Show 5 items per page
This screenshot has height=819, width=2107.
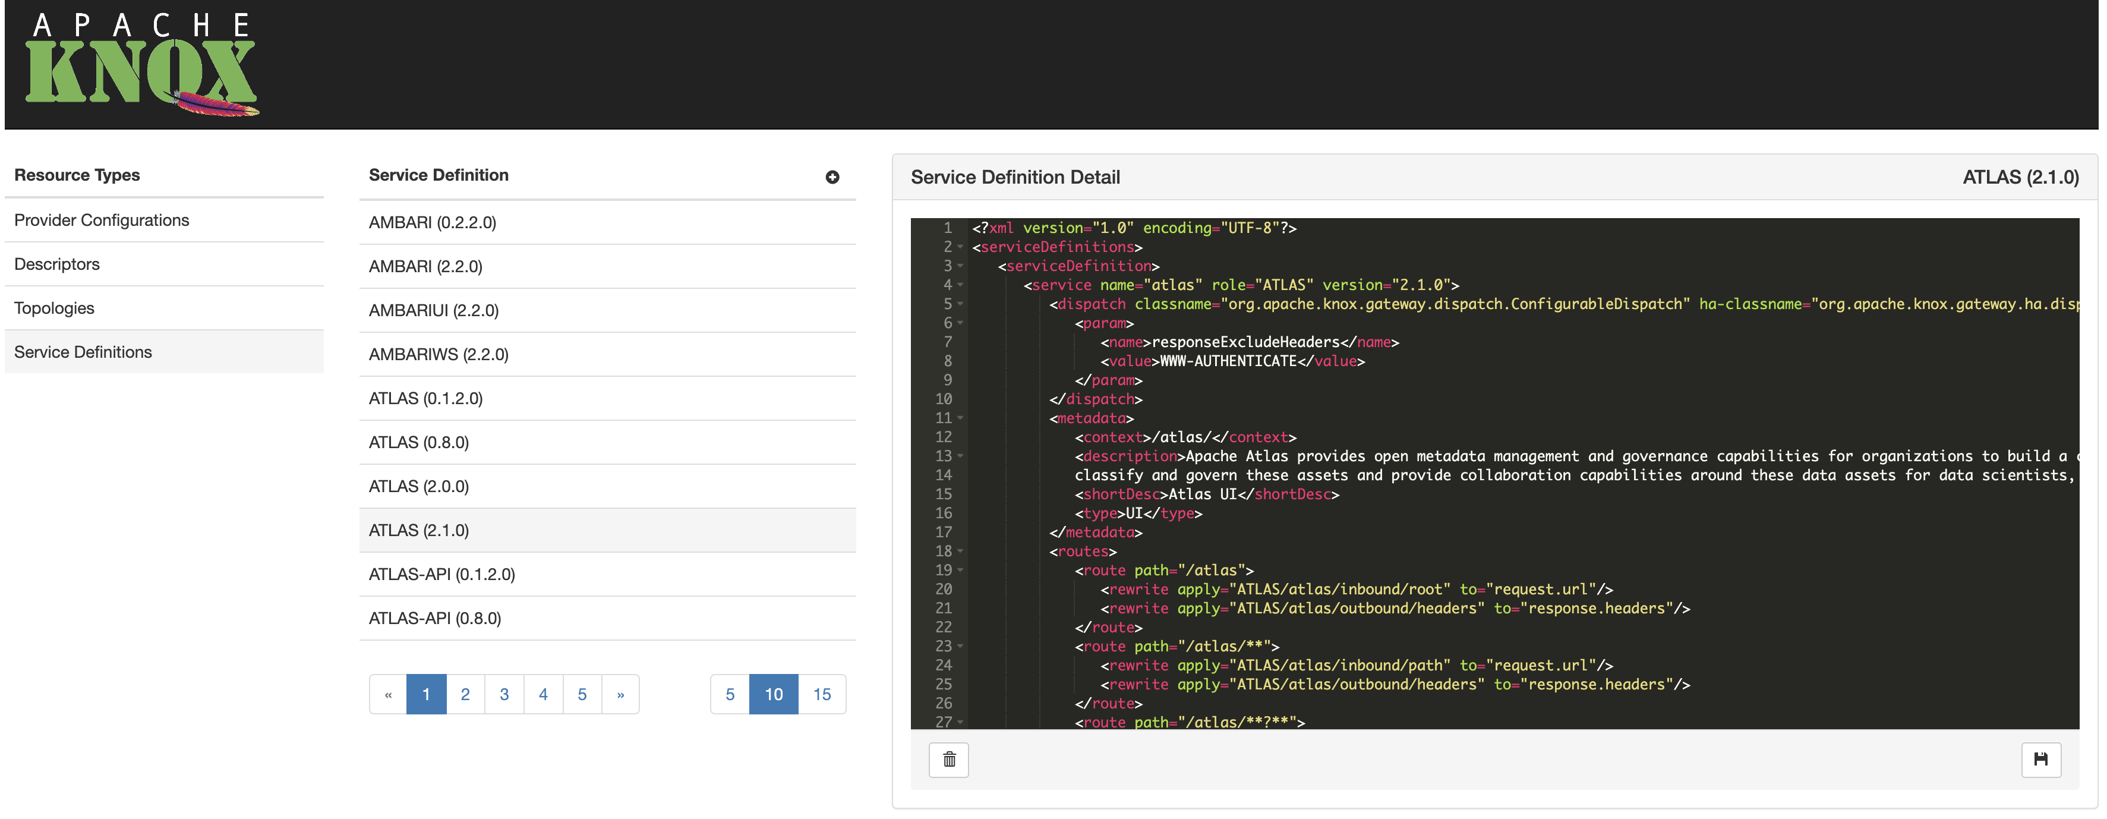pos(730,693)
